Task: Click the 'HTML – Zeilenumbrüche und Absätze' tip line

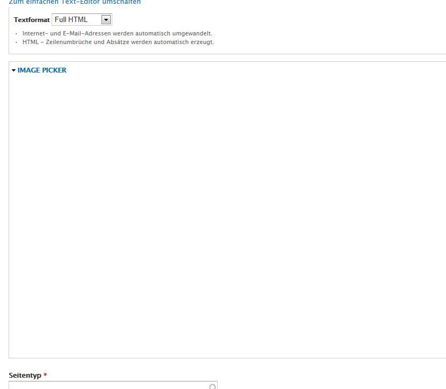Action: (x=118, y=42)
